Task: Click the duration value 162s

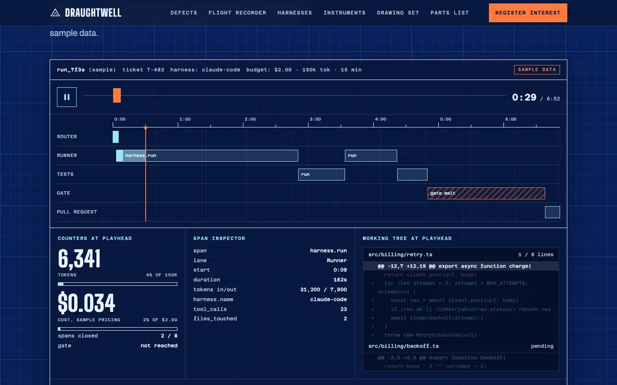Action: coord(340,280)
